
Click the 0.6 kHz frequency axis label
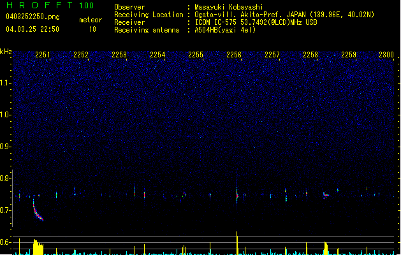[5, 242]
